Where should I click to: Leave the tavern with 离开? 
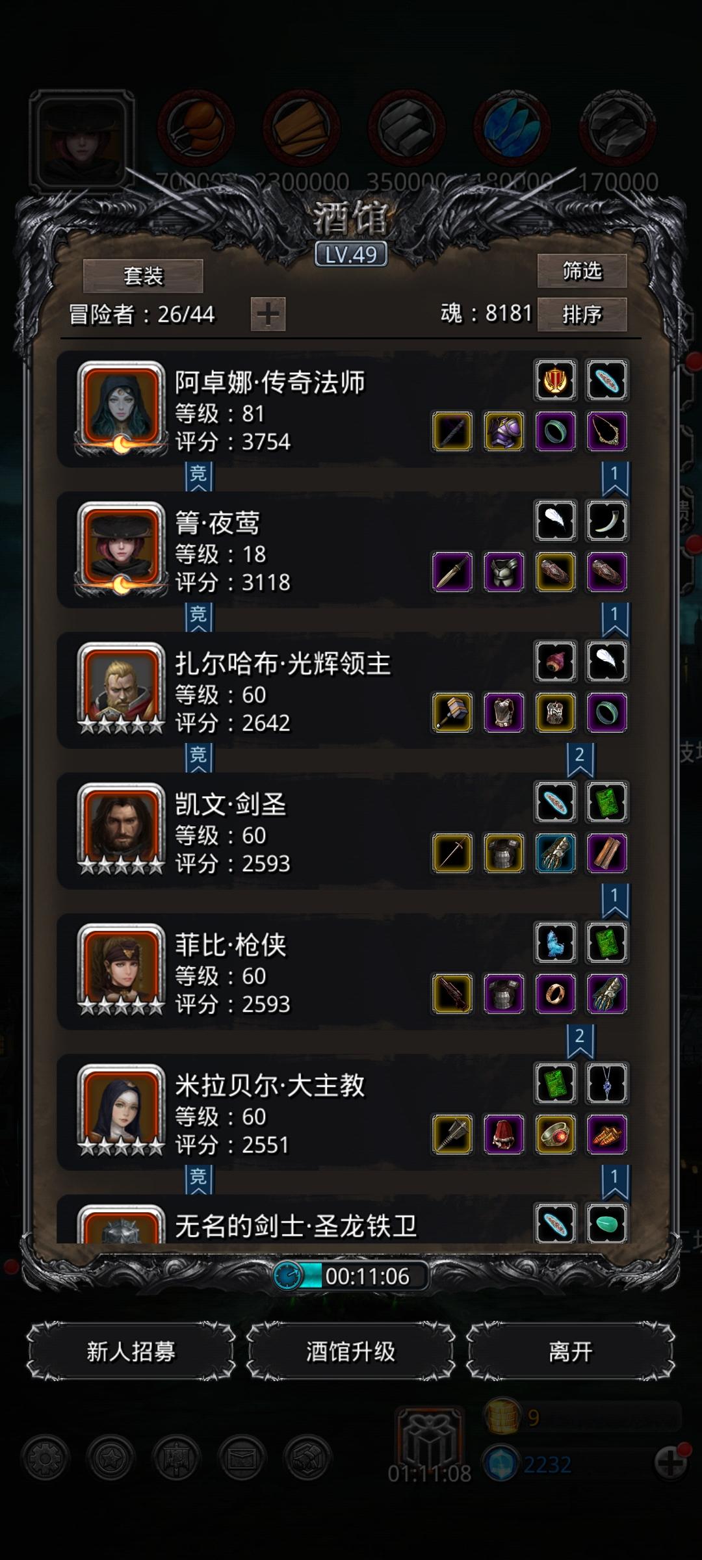coord(571,1351)
